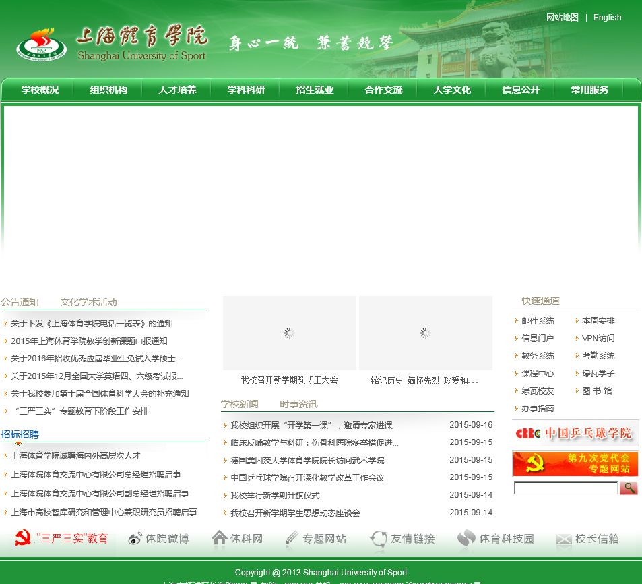Image resolution: width=642 pixels, height=584 pixels.
Task: Open 邮件系统 quick link
Action: [538, 321]
